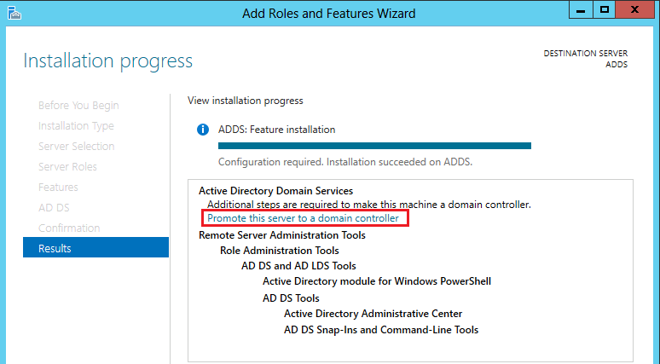Viewport: 660px width, 364px height.
Task: Click Remote Server Administration Tools entry
Action: (282, 234)
